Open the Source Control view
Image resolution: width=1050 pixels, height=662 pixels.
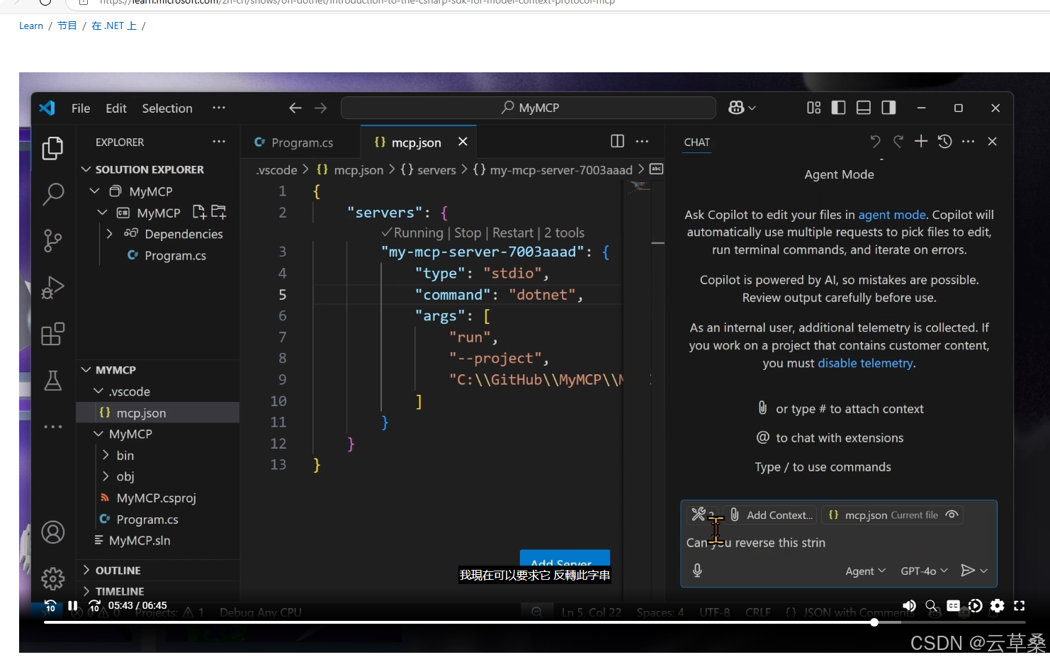(x=52, y=241)
